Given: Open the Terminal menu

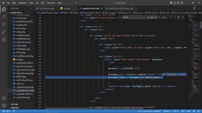Looking at the screenshot, I should (x=51, y=3).
